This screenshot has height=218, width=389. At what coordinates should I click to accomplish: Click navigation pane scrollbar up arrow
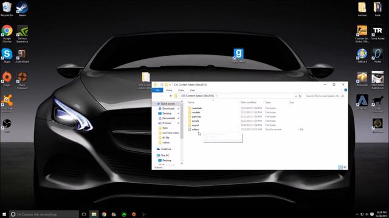182,102
